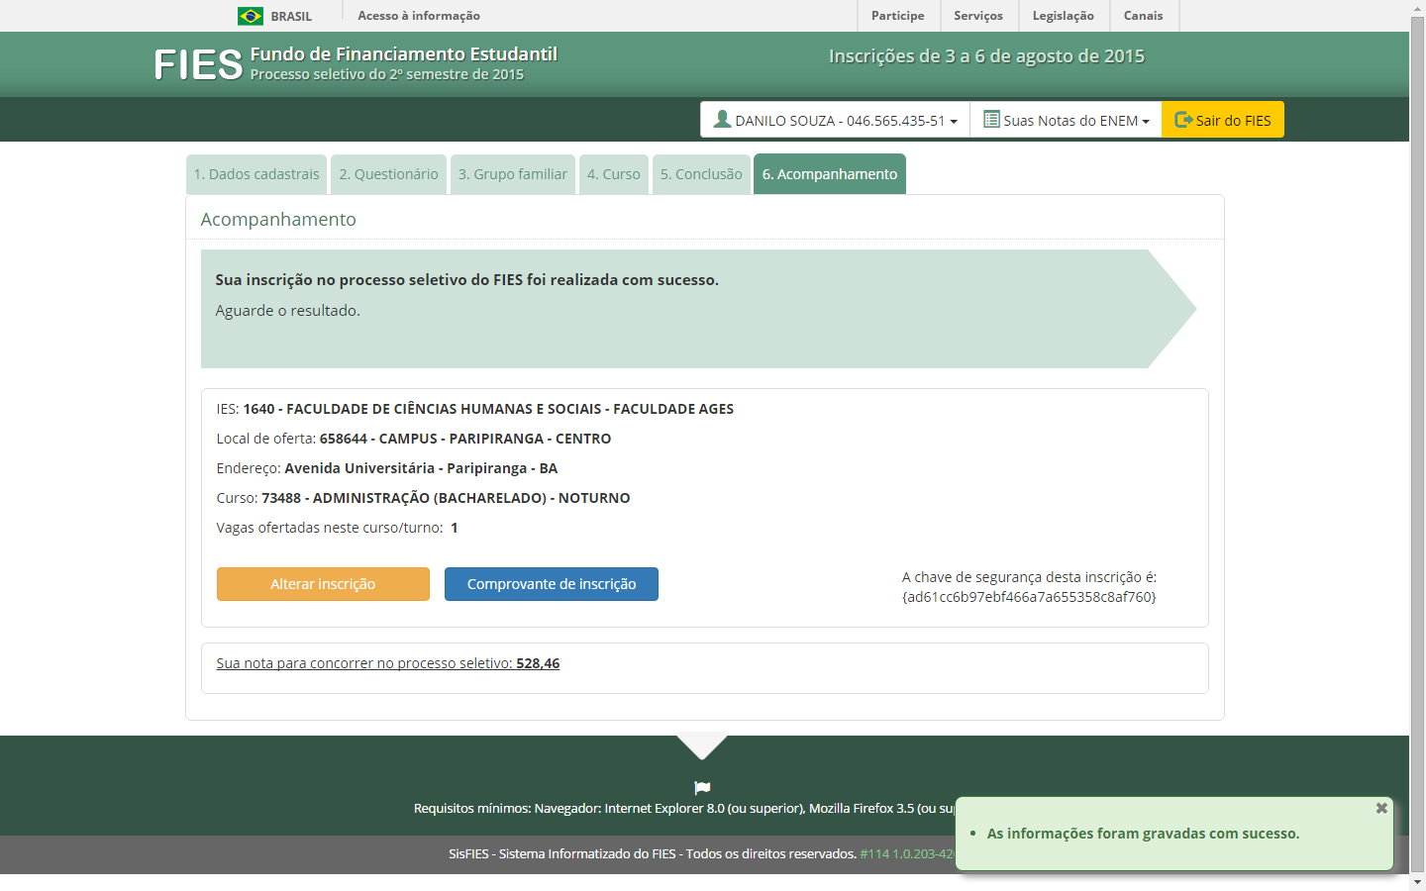Log out via Sair do FIES button

(1223, 120)
